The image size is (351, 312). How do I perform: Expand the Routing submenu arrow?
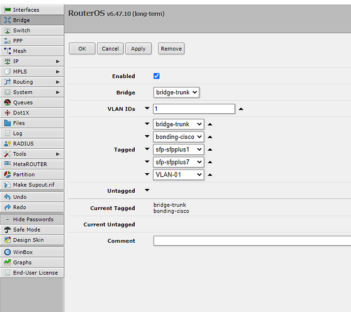click(58, 82)
